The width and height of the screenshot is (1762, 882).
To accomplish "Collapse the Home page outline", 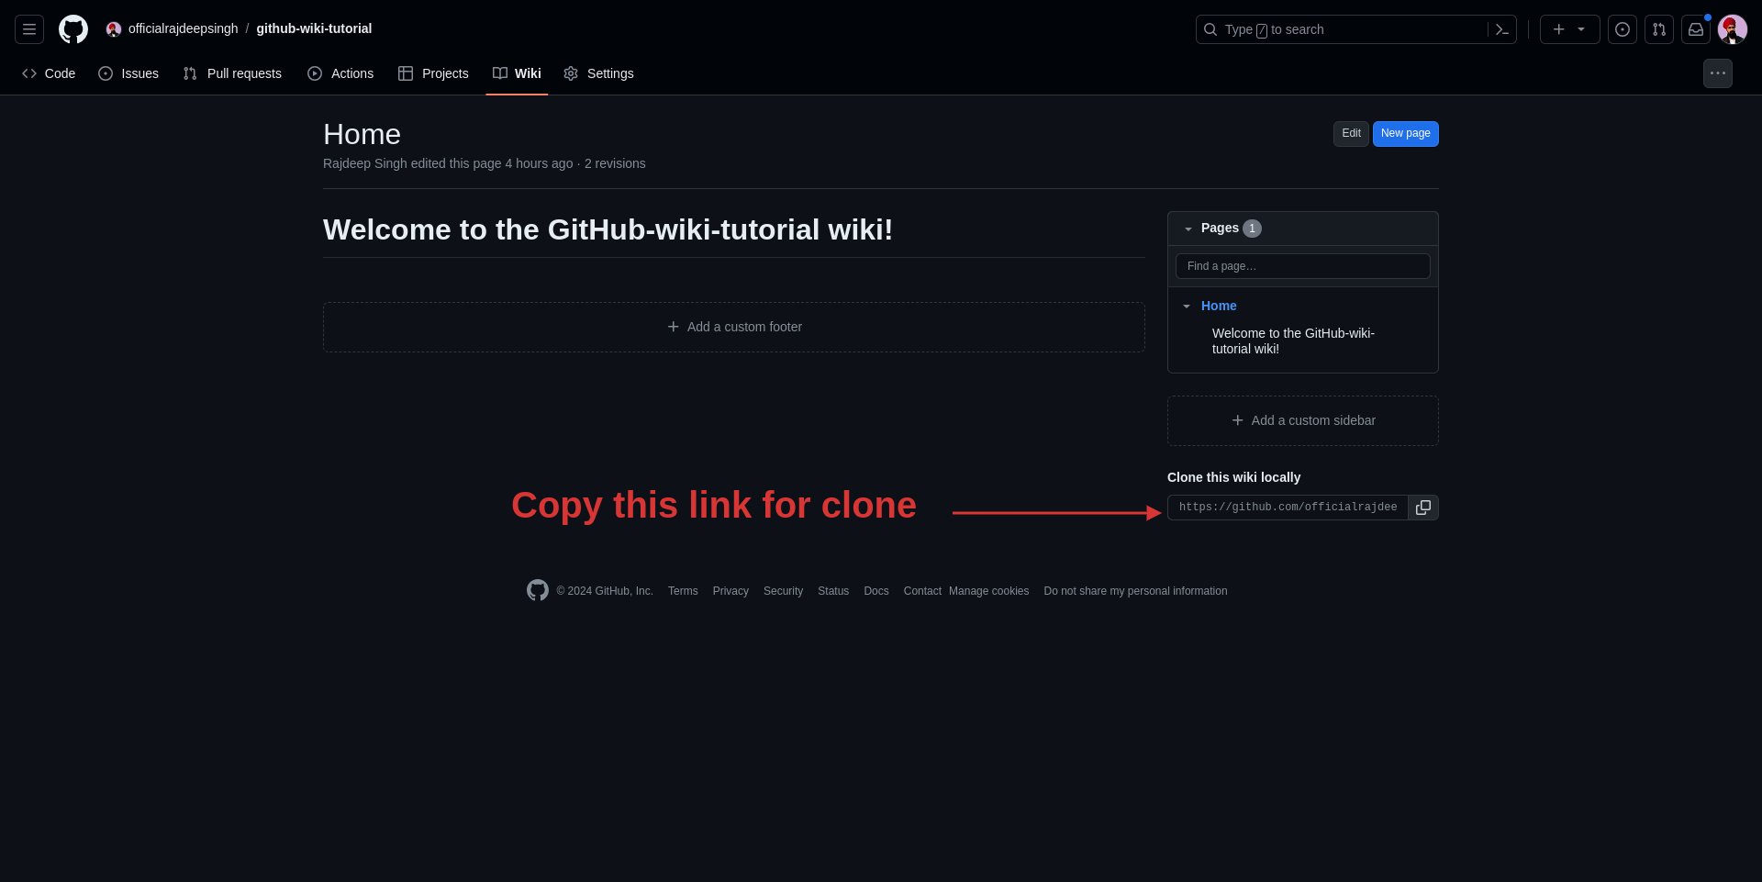I will click(x=1187, y=306).
